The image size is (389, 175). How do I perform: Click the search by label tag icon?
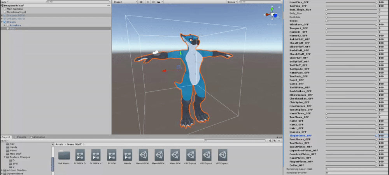[275, 140]
